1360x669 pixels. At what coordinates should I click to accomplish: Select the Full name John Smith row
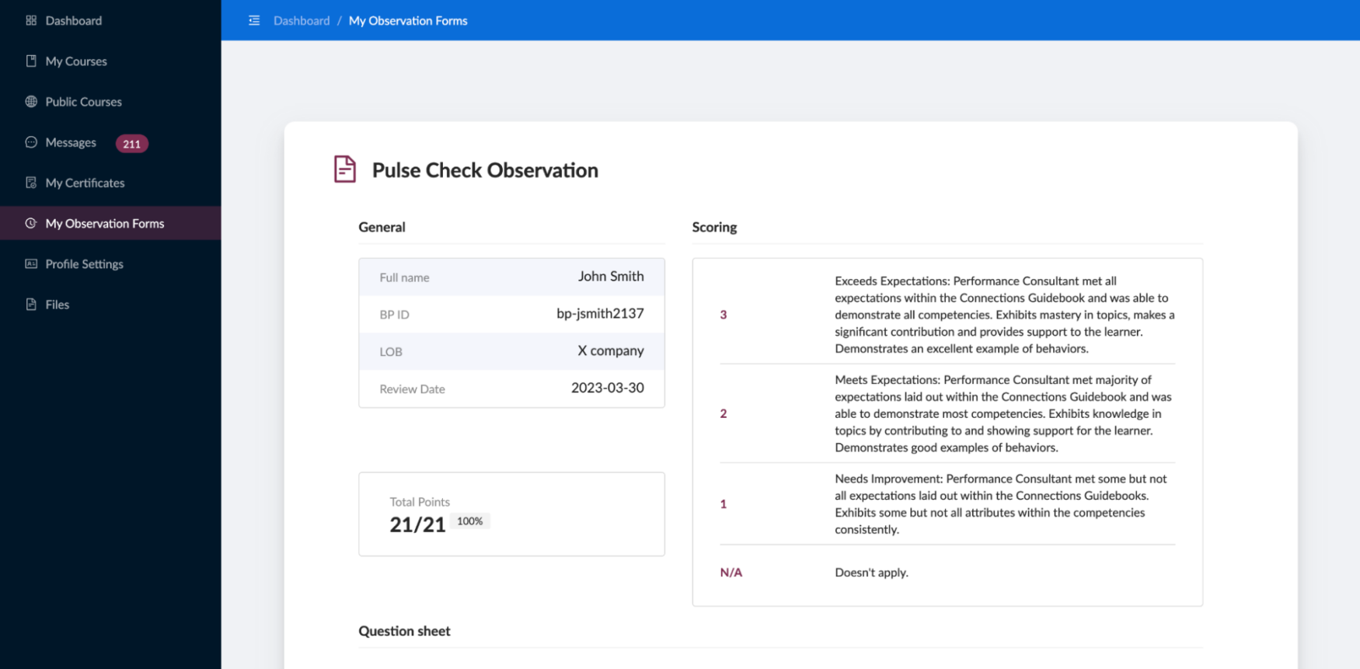[511, 277]
